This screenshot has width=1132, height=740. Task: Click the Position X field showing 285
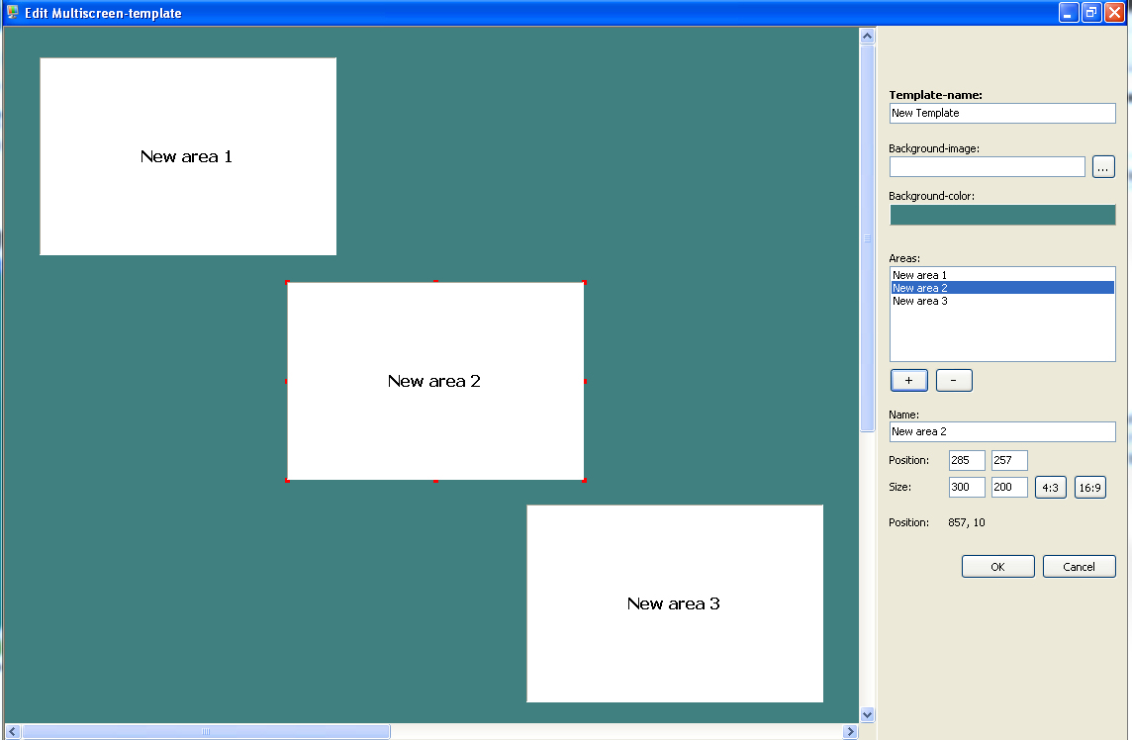967,461
